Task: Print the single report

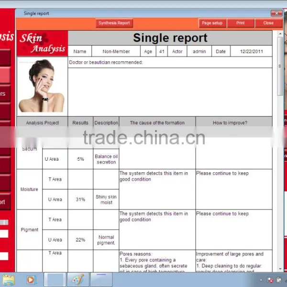Action: click(x=240, y=23)
